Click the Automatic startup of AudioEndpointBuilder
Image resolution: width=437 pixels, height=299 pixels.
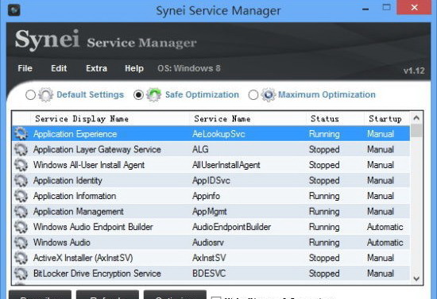tap(385, 227)
